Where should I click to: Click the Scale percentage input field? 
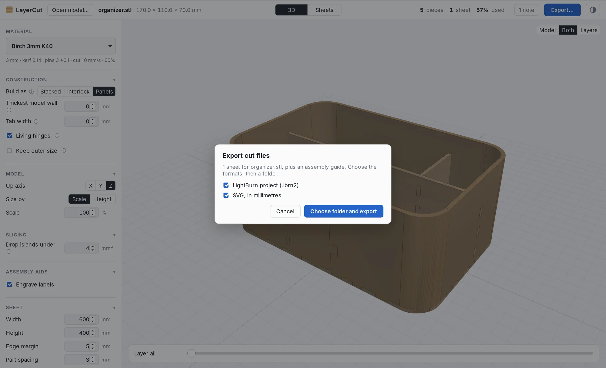[x=82, y=213]
